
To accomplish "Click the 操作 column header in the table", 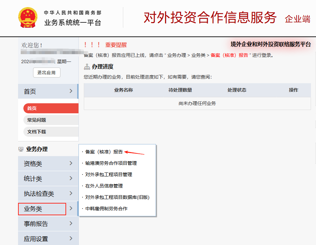I will coord(294,90).
